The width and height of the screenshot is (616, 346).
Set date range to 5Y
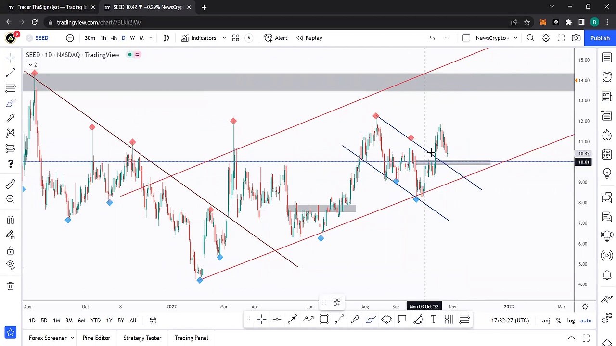pyautogui.click(x=121, y=321)
